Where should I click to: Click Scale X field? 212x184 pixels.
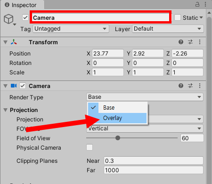(108, 72)
